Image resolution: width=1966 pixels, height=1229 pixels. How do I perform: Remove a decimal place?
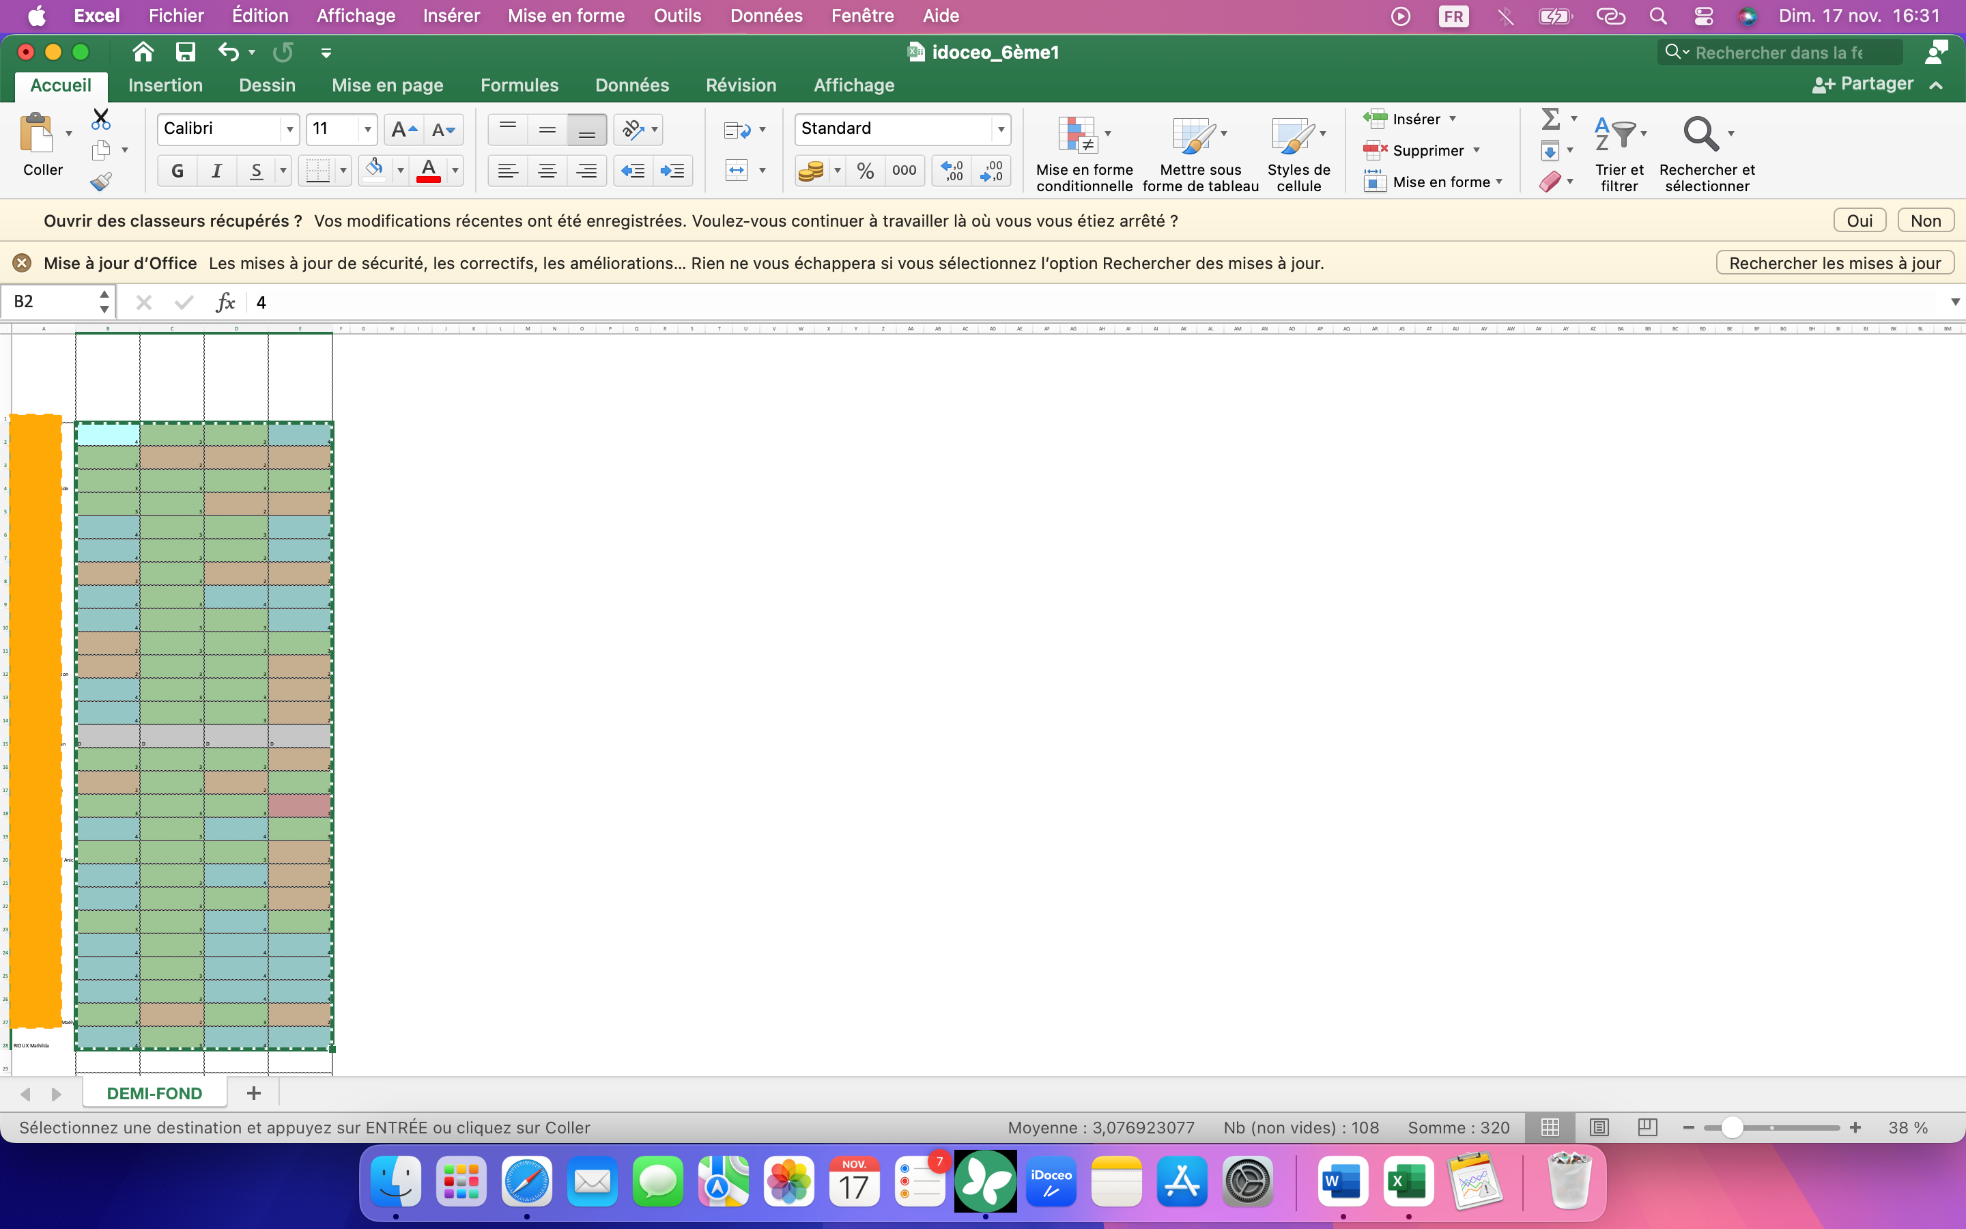[x=991, y=171]
